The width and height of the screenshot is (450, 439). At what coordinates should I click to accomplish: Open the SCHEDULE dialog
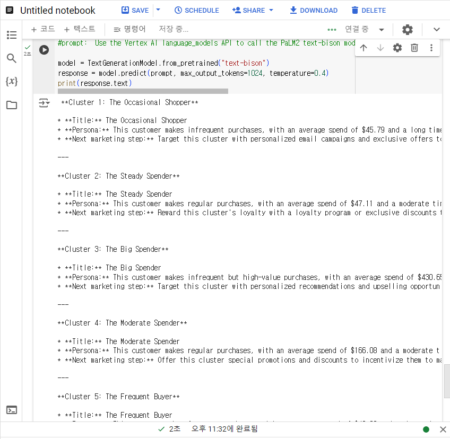[x=197, y=10]
